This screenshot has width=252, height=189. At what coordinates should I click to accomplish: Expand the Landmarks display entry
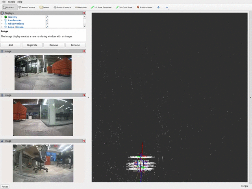[x=2, y=20]
